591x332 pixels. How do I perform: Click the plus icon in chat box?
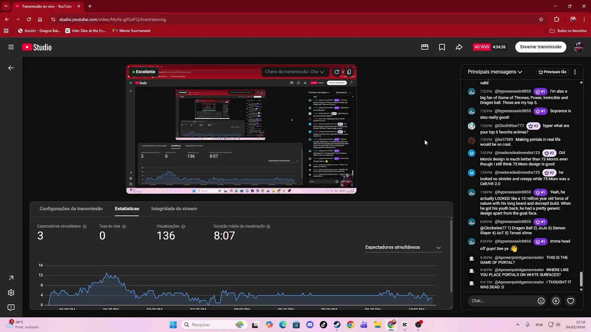(556, 301)
